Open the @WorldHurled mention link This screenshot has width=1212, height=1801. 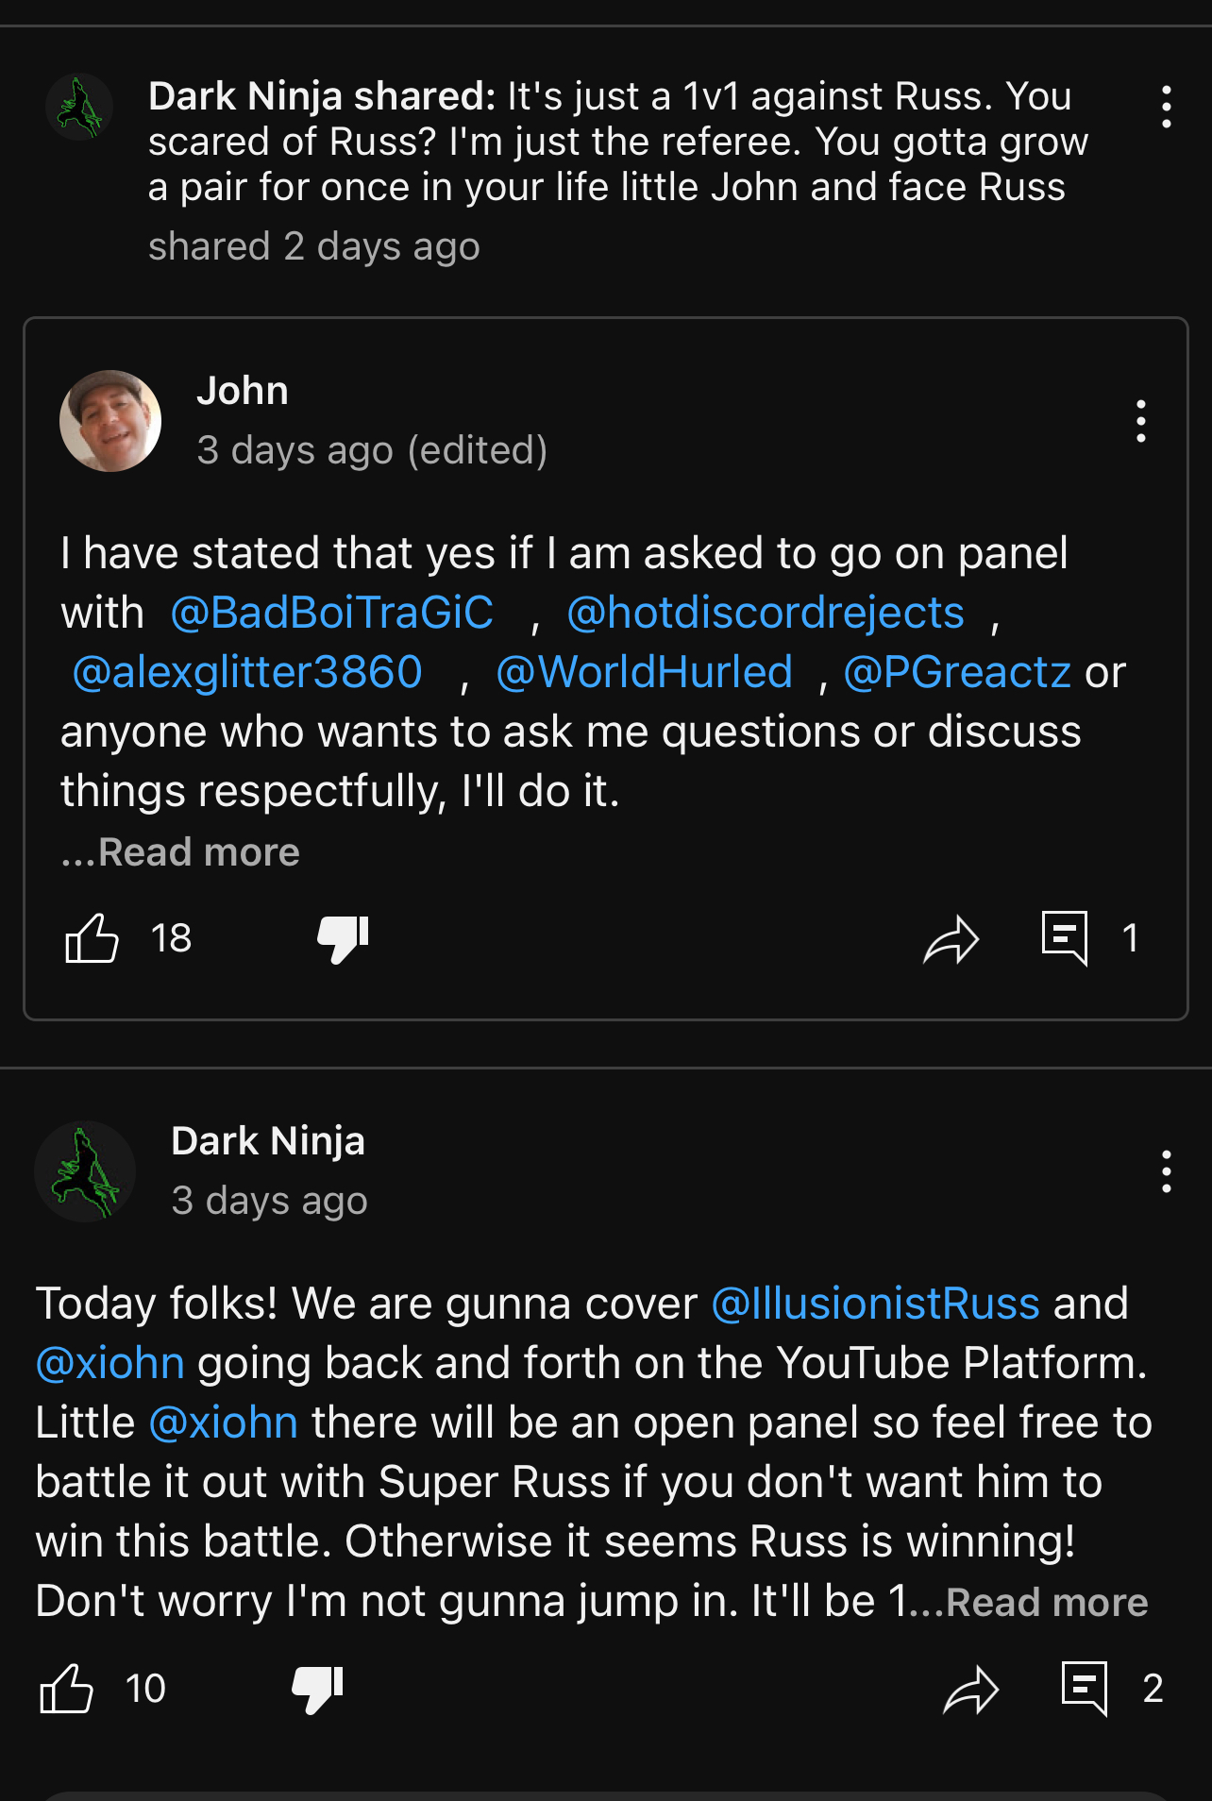click(644, 672)
